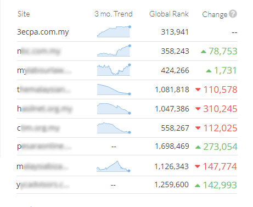The image size is (253, 207).
Task: Click the red change value 147,774
Action: [x=220, y=166]
